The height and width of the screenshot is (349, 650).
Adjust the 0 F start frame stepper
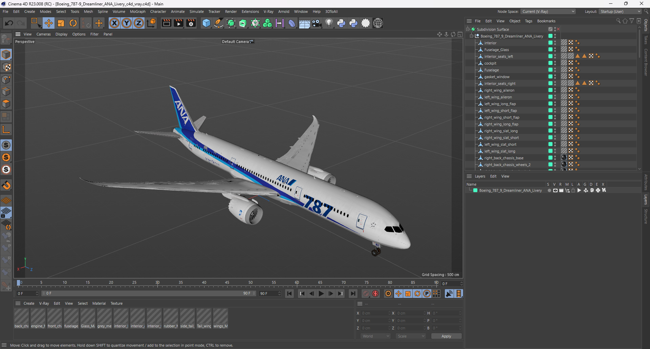point(37,294)
